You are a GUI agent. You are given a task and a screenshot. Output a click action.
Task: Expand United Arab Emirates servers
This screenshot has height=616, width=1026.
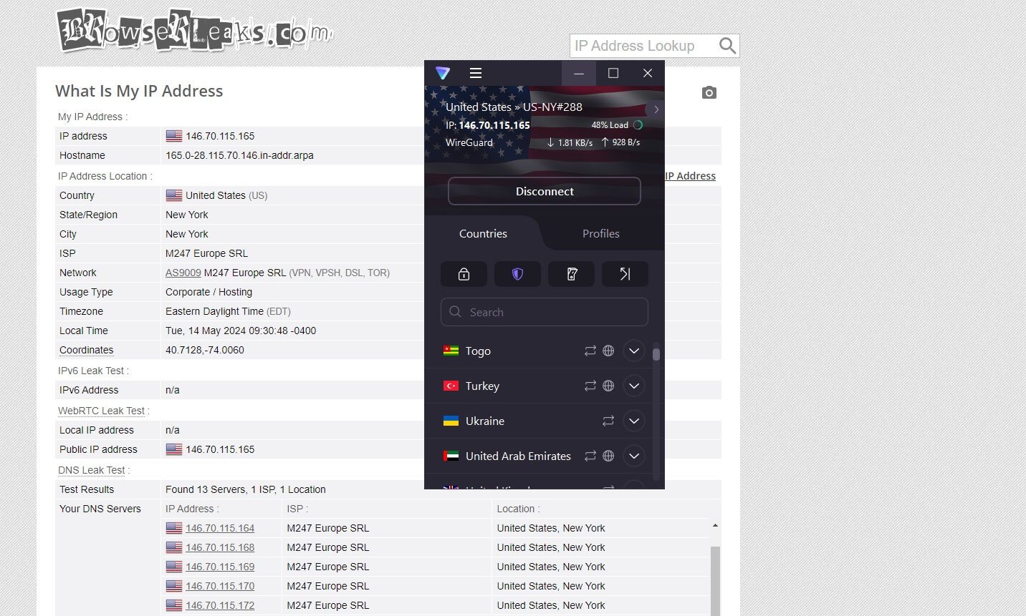634,456
